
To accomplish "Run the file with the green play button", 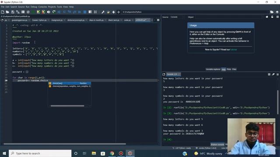I will coord(33,12).
